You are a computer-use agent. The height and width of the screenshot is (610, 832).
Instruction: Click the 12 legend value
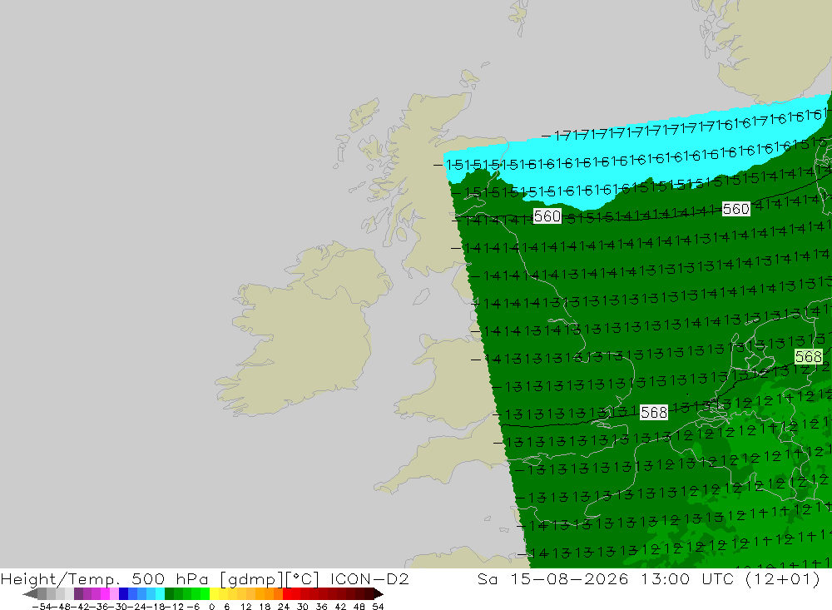coord(245,607)
